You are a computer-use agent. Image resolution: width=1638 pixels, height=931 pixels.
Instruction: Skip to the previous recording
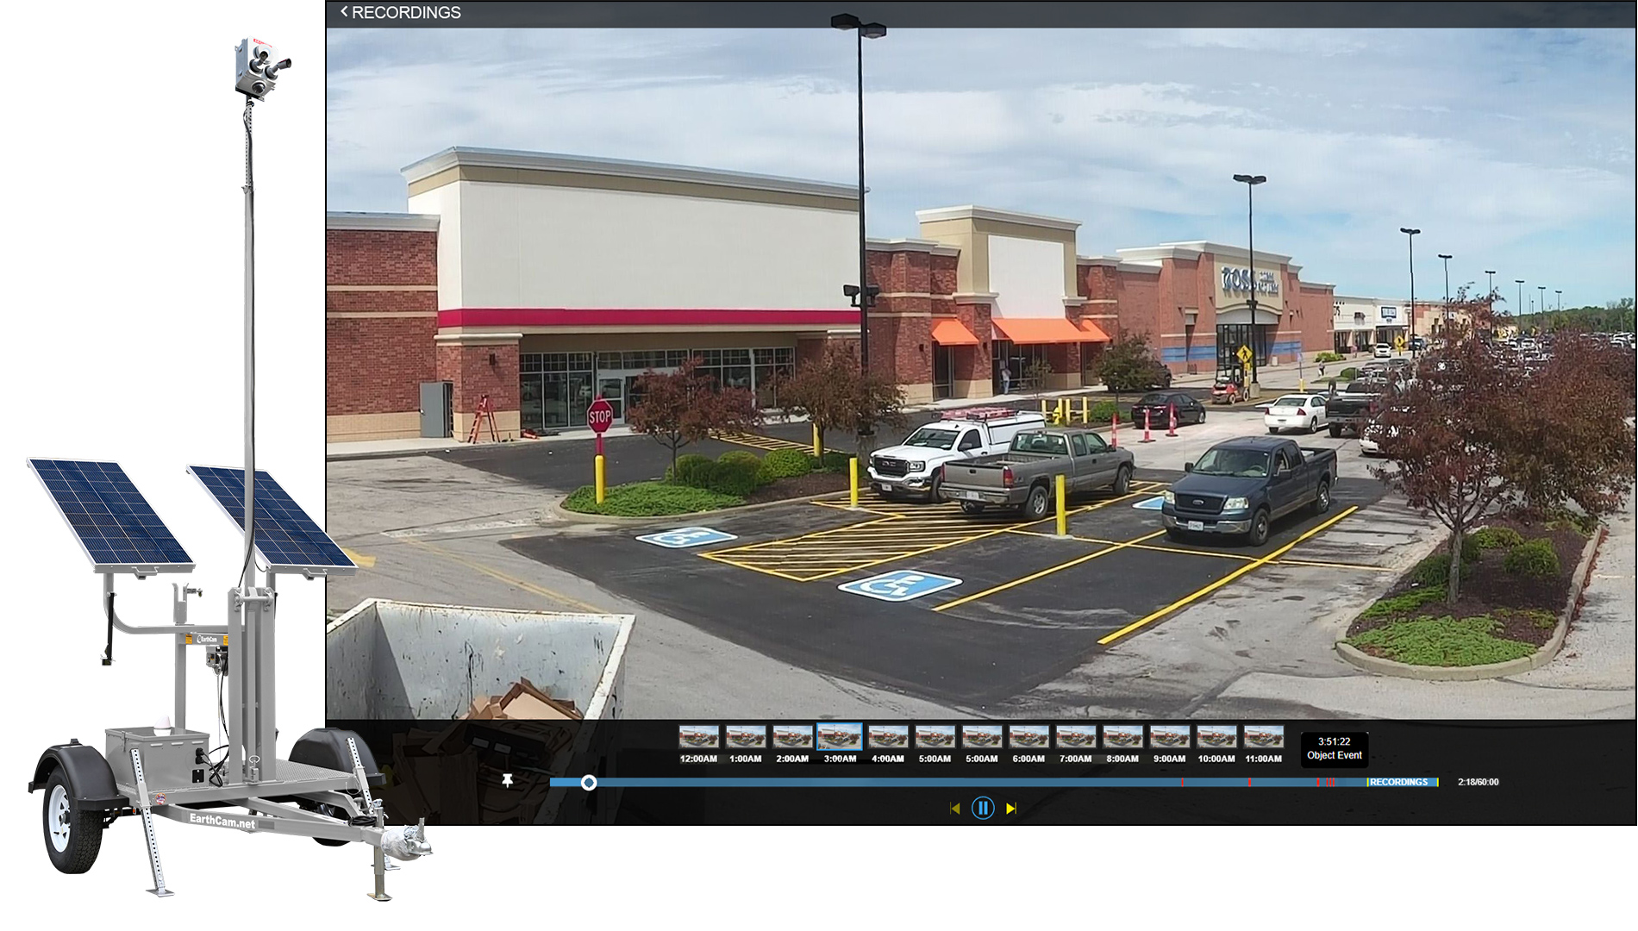coord(954,809)
